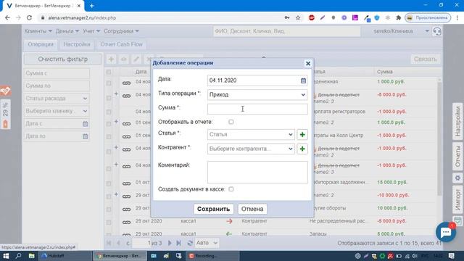464x261 pixels.
Task: Toggle Создать документ в кассе checkbox
Action: [x=231, y=189]
